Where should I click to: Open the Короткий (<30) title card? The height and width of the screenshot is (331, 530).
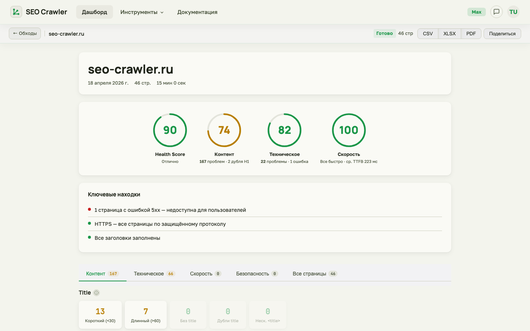pos(100,315)
